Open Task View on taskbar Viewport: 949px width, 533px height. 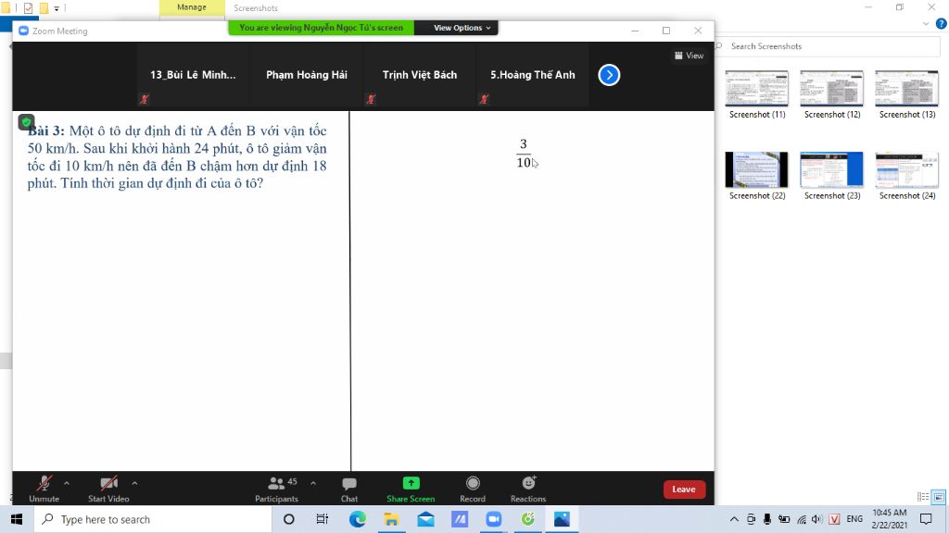point(322,519)
